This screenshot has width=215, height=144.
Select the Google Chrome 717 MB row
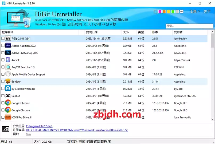[x=104, y=103]
